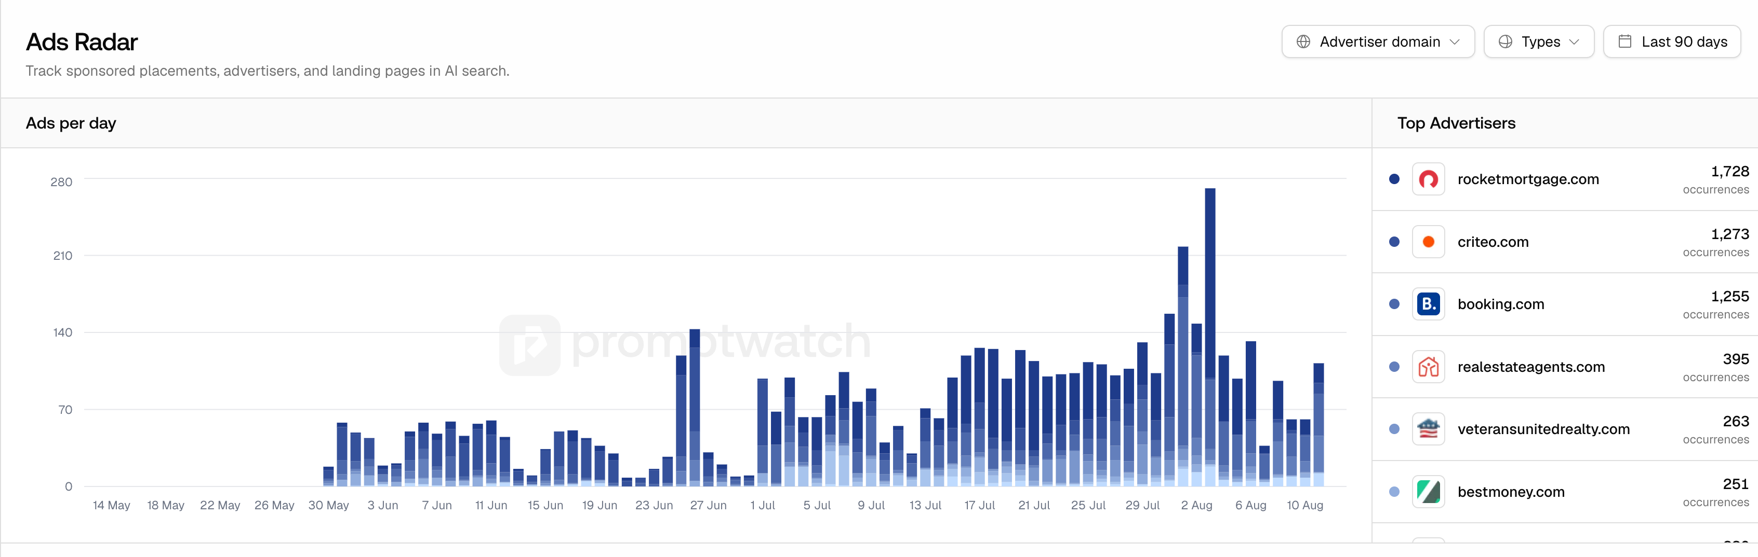The image size is (1758, 557).
Task: Open the bestmoney.com advertiser entry
Action: click(1564, 492)
